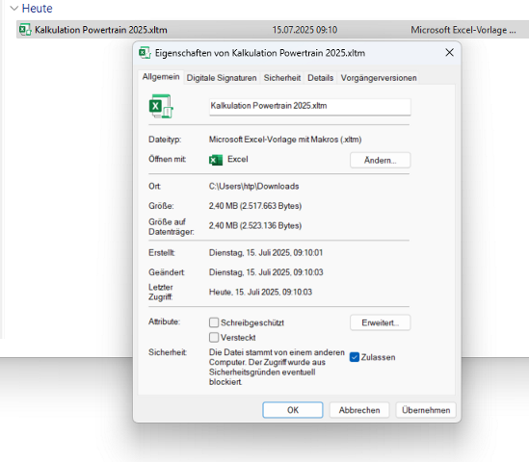Open the Sicherheit tab
Screen dimensions: 529x462
(282, 78)
